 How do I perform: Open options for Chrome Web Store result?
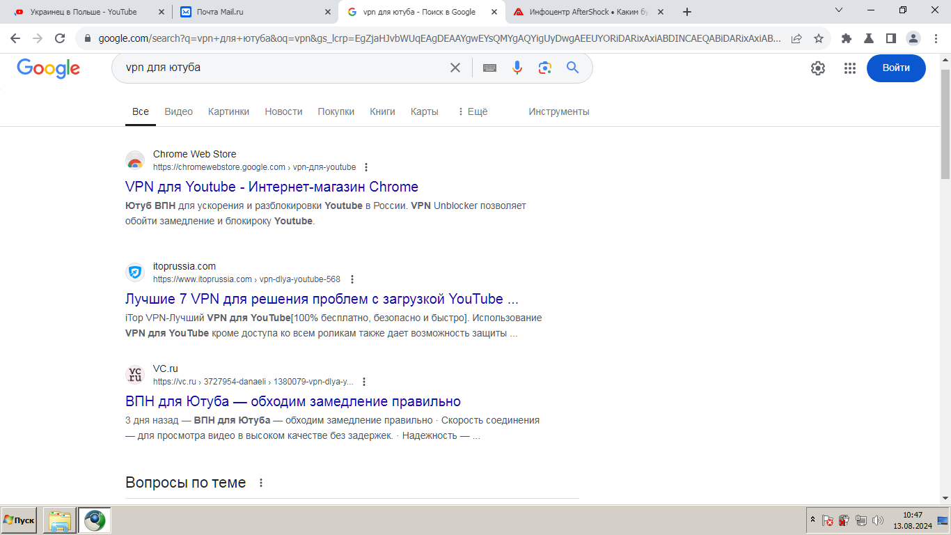[367, 167]
